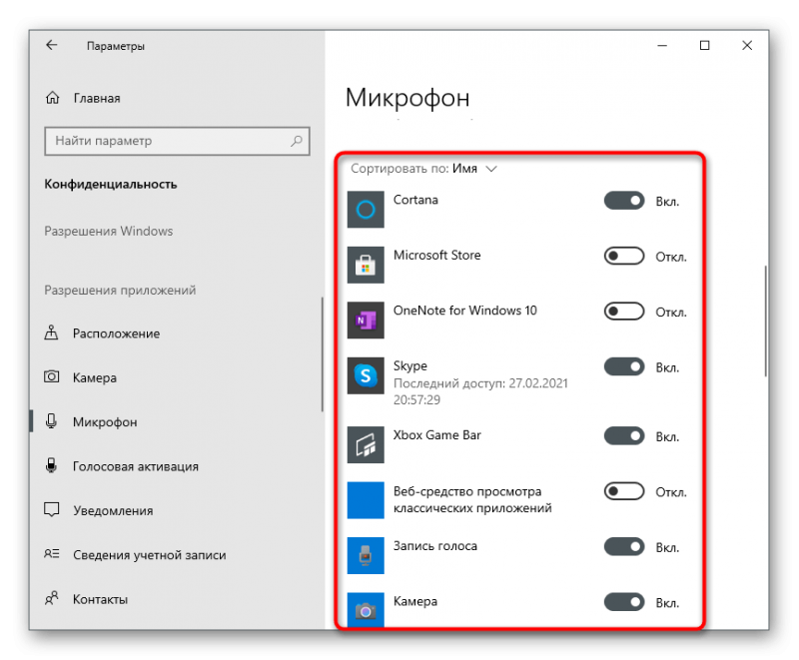The width and height of the screenshot is (799, 660).
Task: Minimize the Параметры window
Action: (x=662, y=45)
